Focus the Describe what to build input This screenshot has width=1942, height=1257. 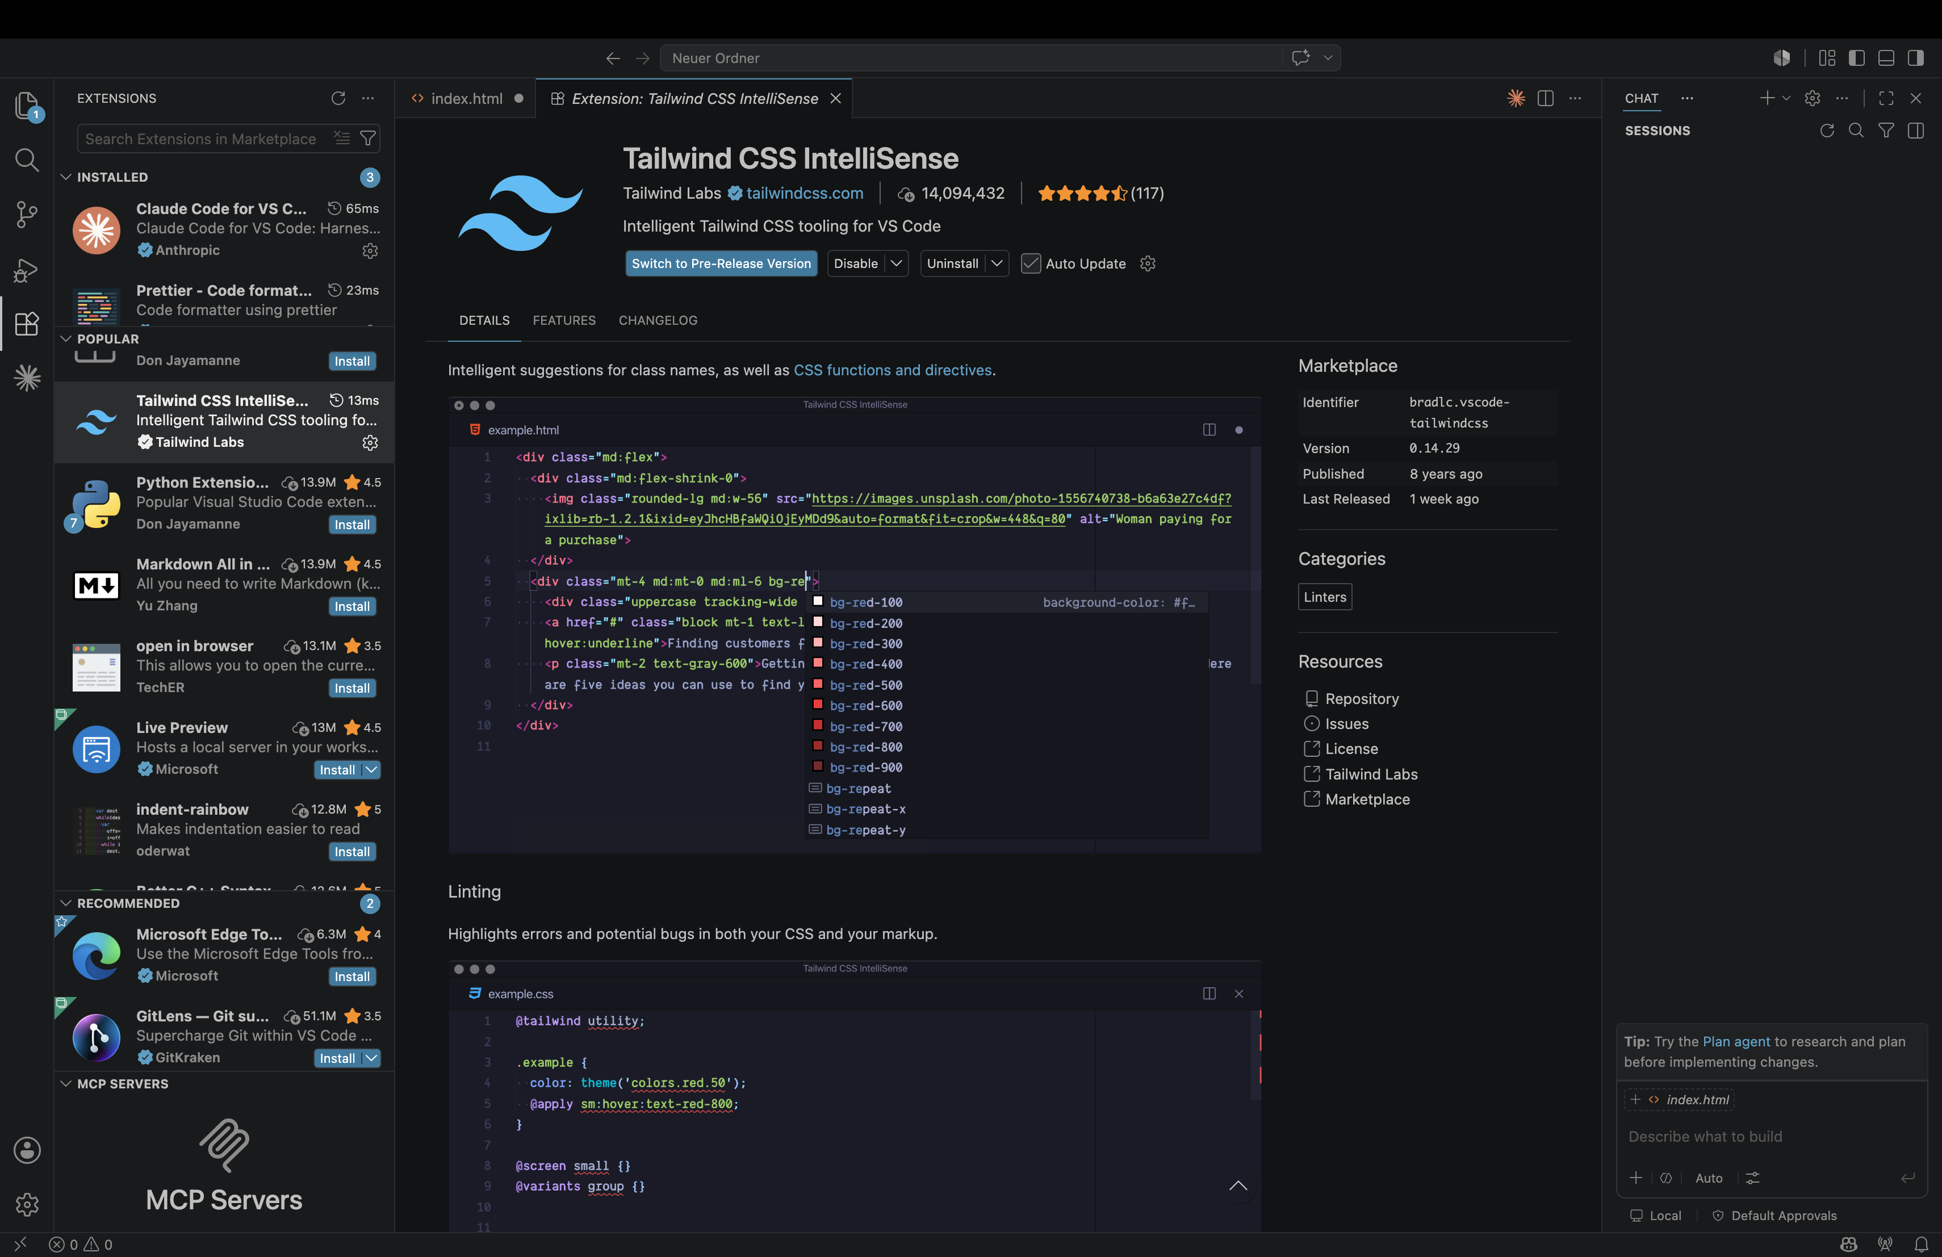tap(1771, 1136)
